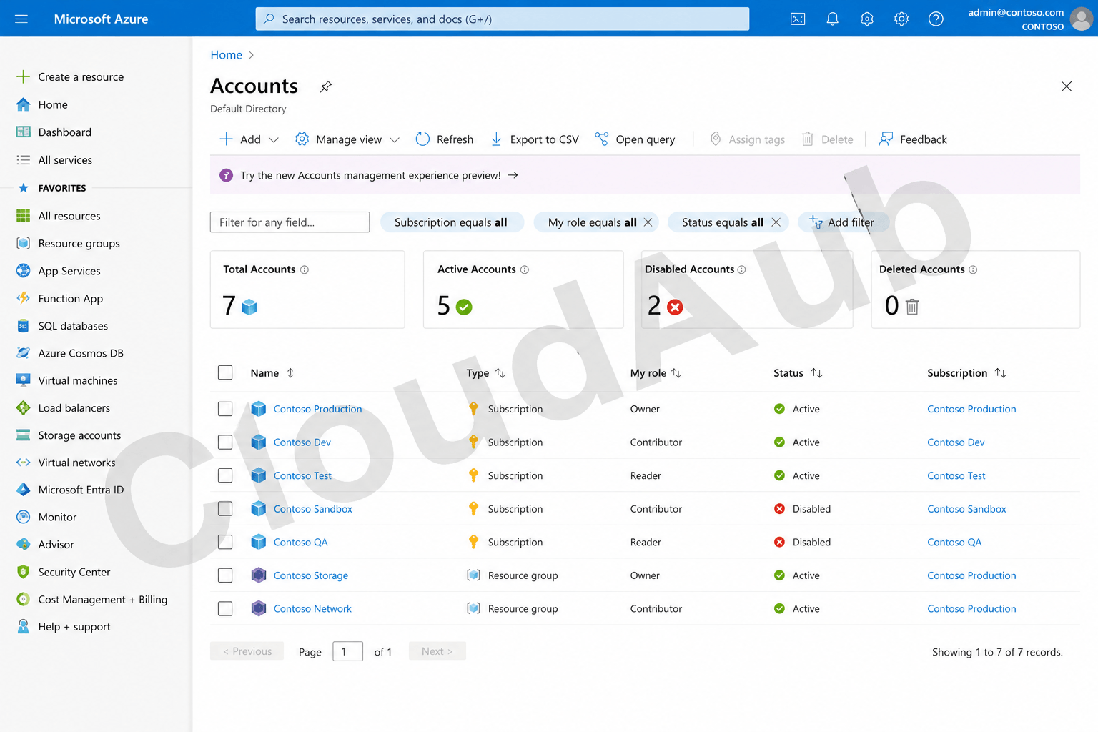Click the Advisor sidebar icon

tap(23, 545)
